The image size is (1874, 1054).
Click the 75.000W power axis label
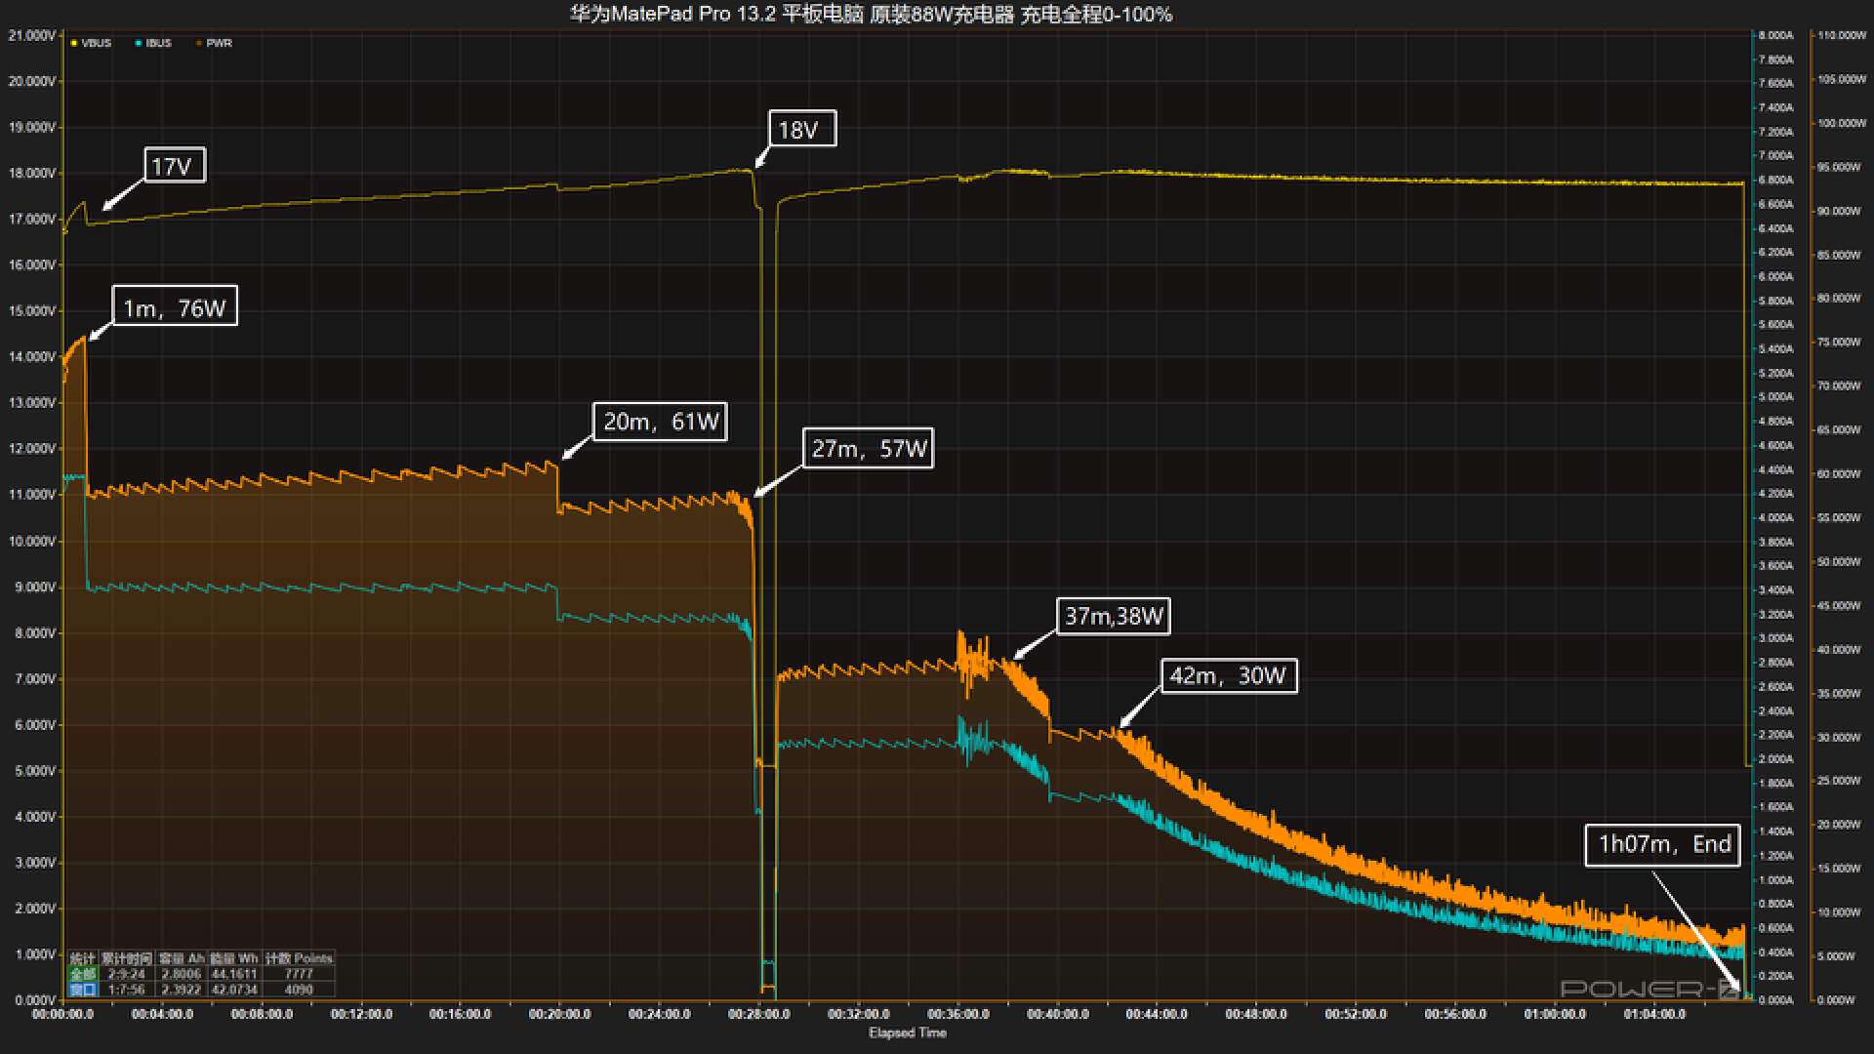(x=1841, y=342)
